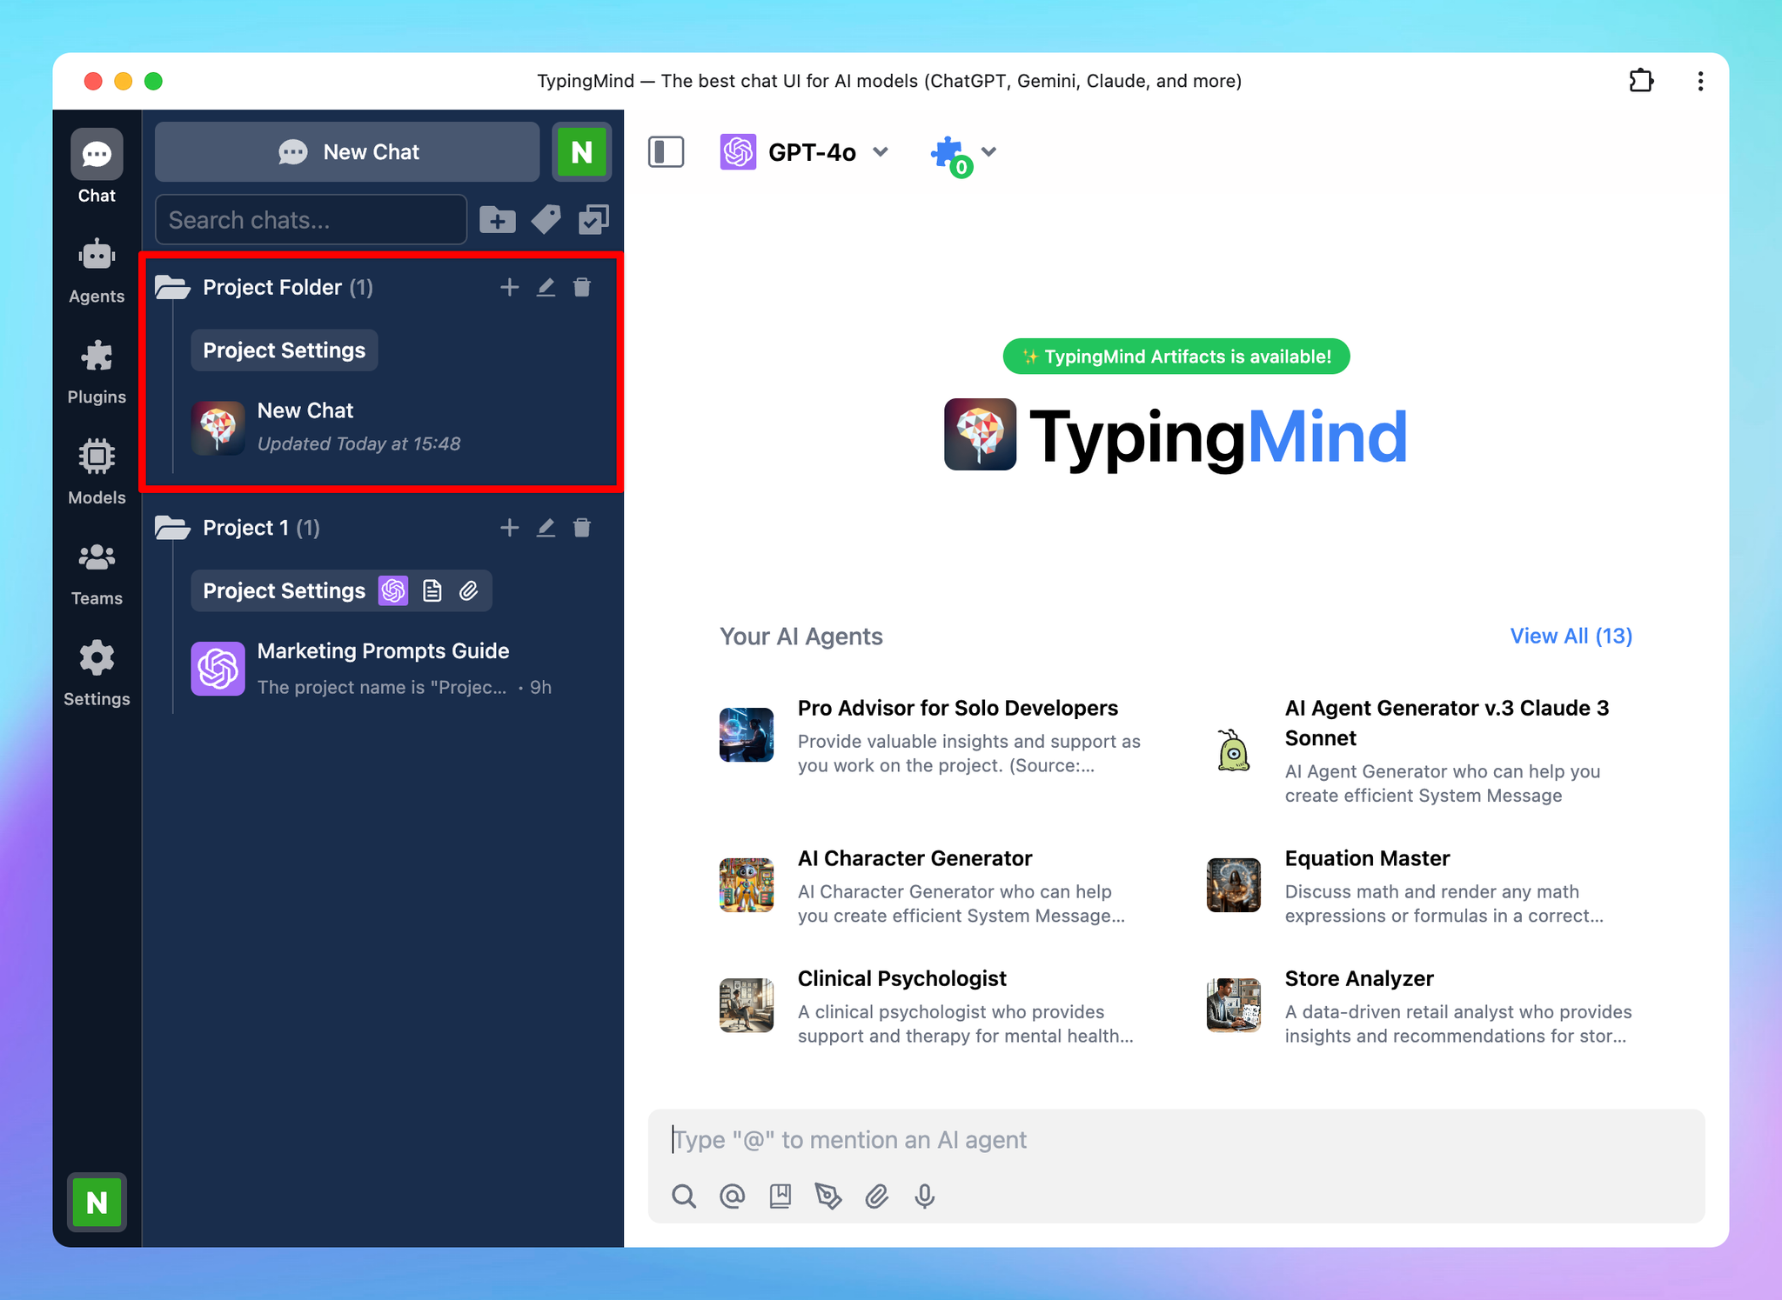Image resolution: width=1782 pixels, height=1300 pixels.
Task: Open the plugins dropdown with 0 badge
Action: pos(962,155)
